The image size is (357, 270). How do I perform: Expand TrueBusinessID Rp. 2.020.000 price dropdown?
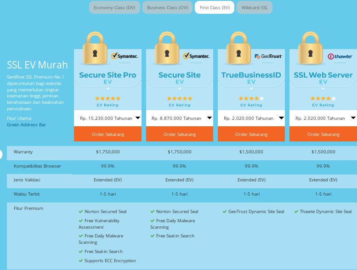(251, 118)
